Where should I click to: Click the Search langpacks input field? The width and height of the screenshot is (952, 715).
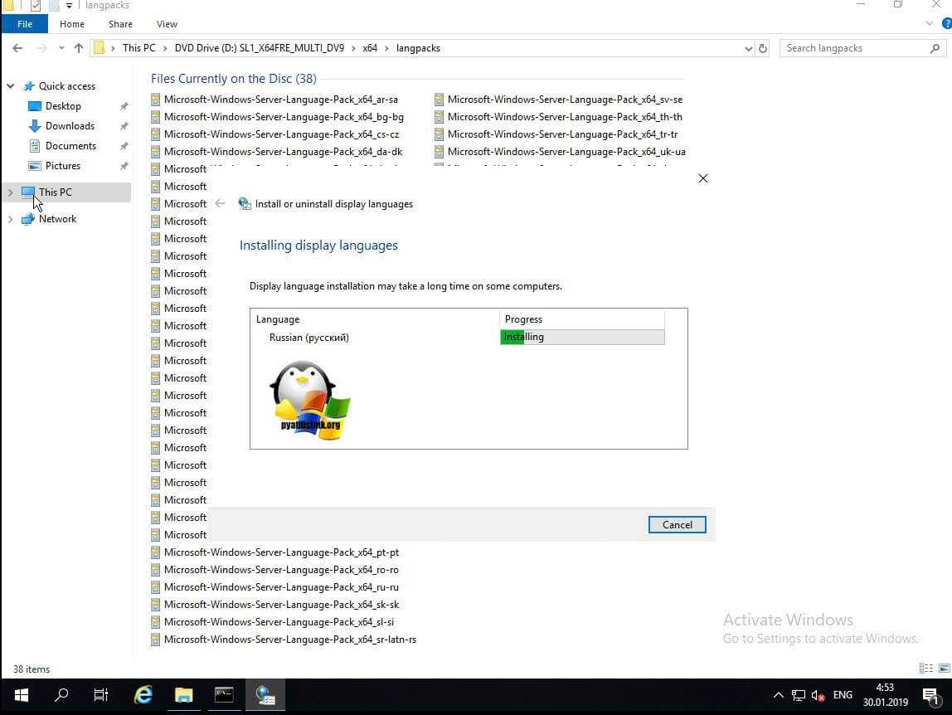(854, 48)
